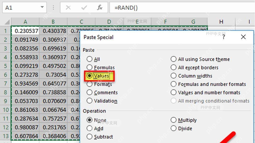The image size is (255, 143).
Task: Click cell containing 0.146009
Action: (x=25, y=92)
